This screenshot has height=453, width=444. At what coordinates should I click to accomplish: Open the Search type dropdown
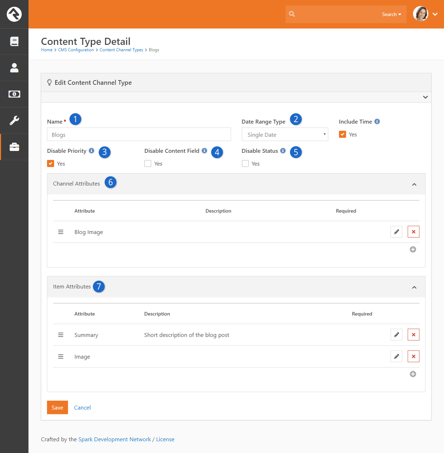pos(391,14)
